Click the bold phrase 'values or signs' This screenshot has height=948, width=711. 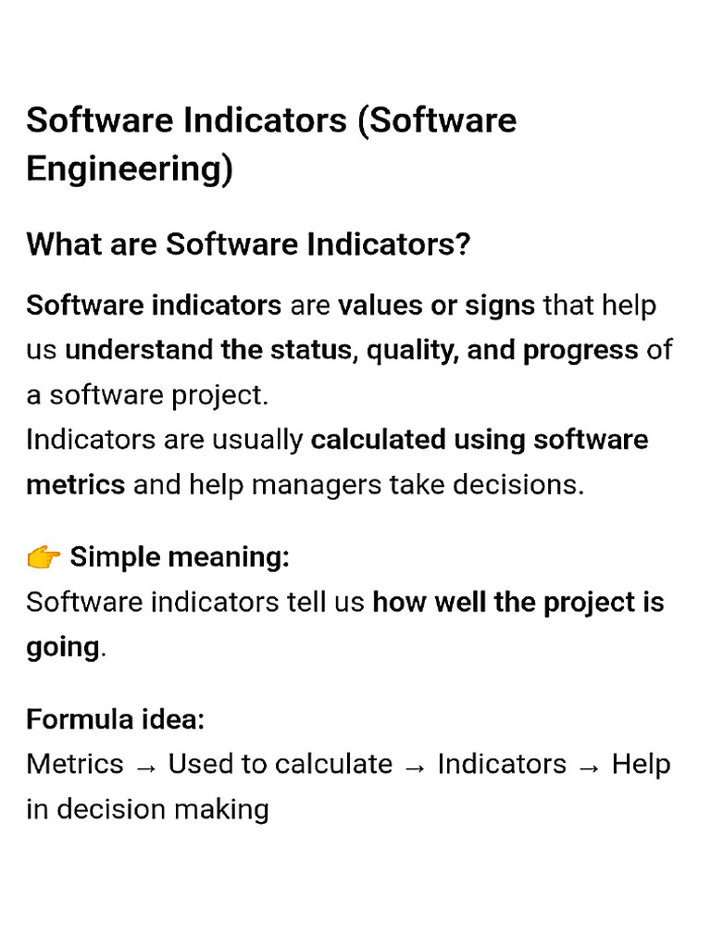437,306
